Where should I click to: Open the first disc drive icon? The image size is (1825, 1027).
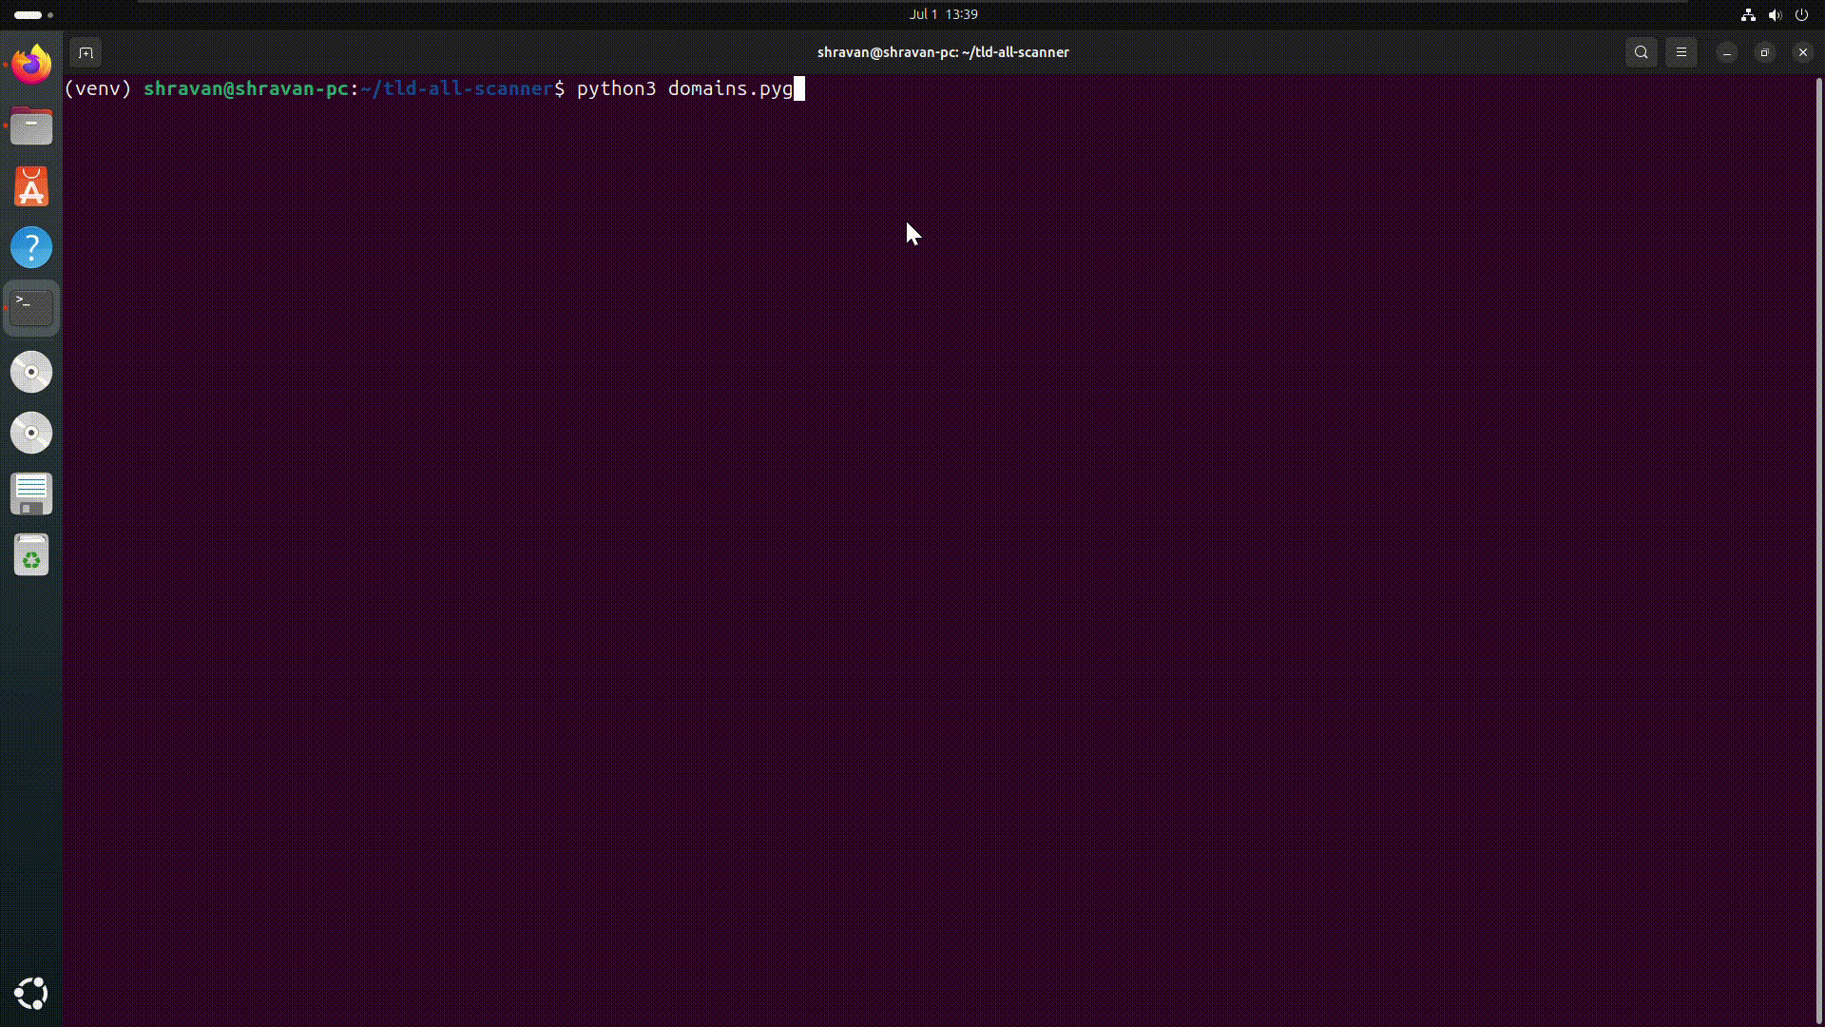(x=31, y=372)
